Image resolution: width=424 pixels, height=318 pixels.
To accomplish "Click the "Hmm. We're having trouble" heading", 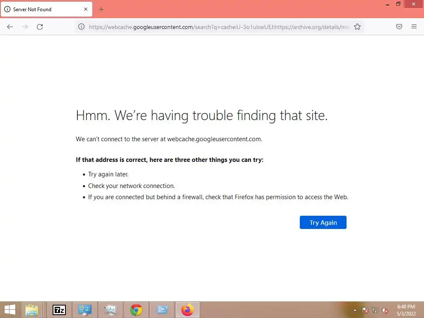I will click(x=202, y=116).
